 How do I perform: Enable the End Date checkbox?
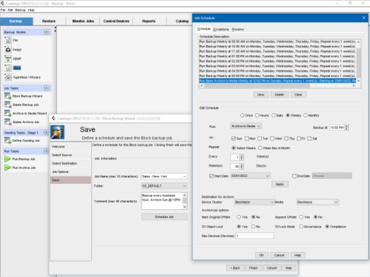[294, 176]
